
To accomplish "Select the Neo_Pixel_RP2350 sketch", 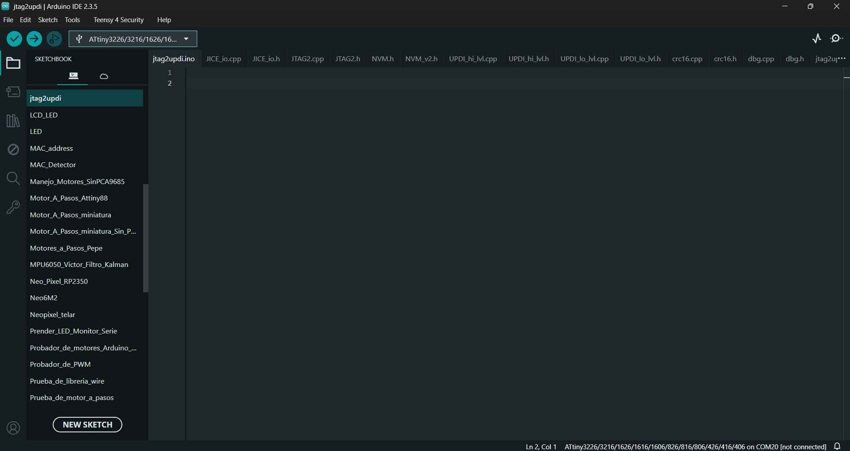I will tap(85, 281).
